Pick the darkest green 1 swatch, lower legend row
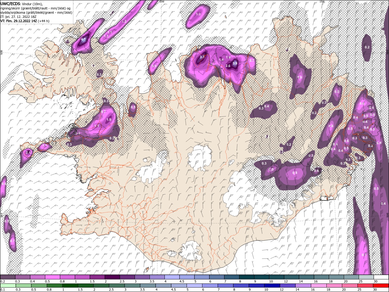The width and height of the screenshot is (389, 292). pyautogui.click(x=71, y=285)
